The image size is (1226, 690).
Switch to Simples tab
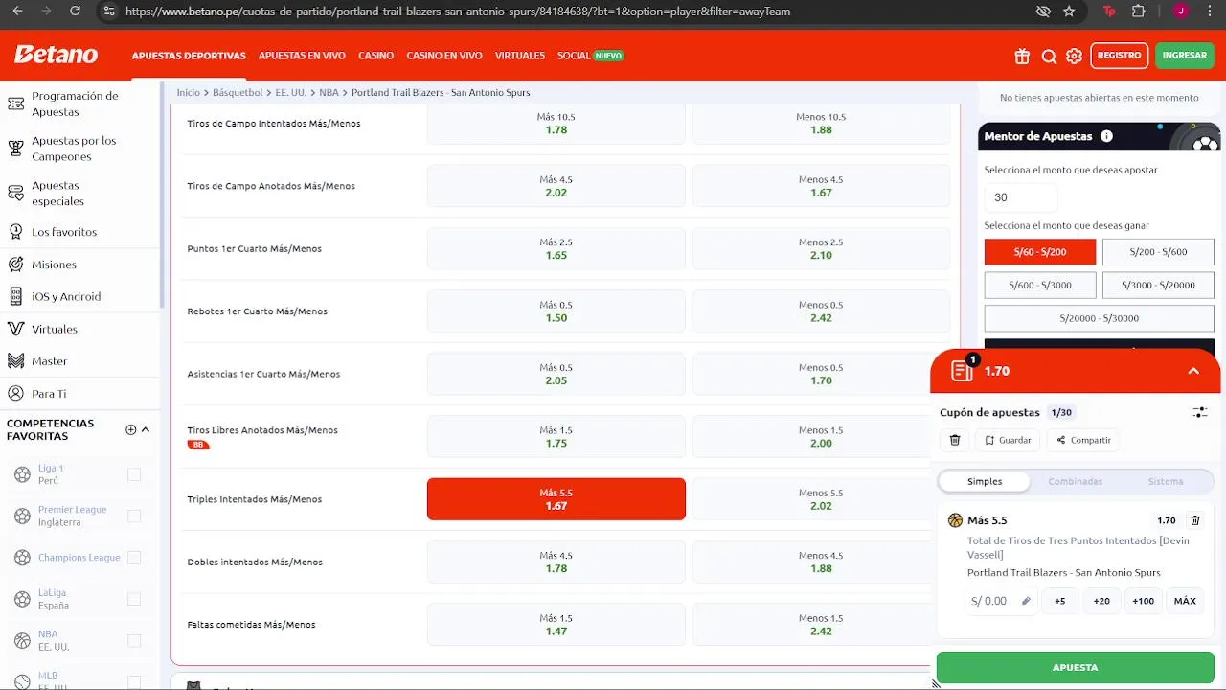[x=985, y=481]
